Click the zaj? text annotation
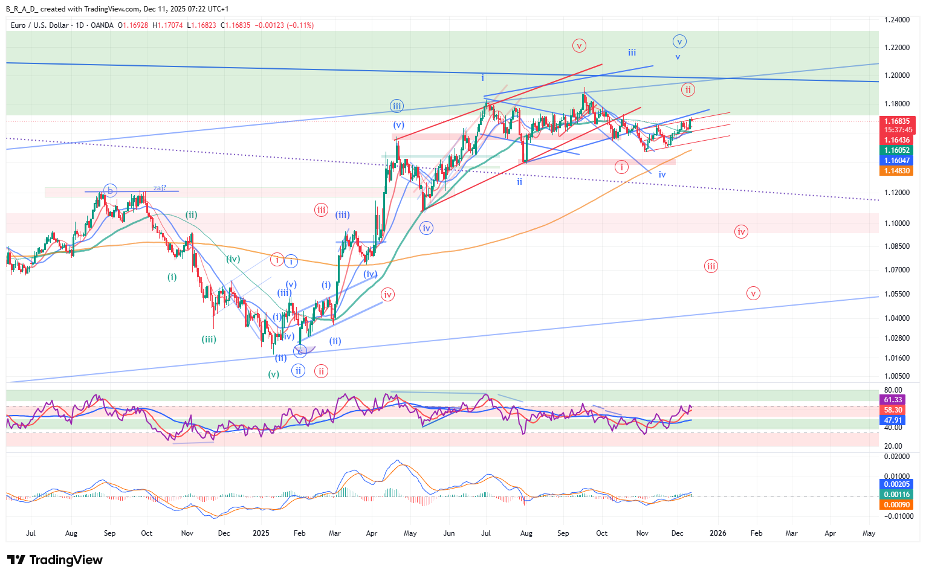 click(160, 188)
